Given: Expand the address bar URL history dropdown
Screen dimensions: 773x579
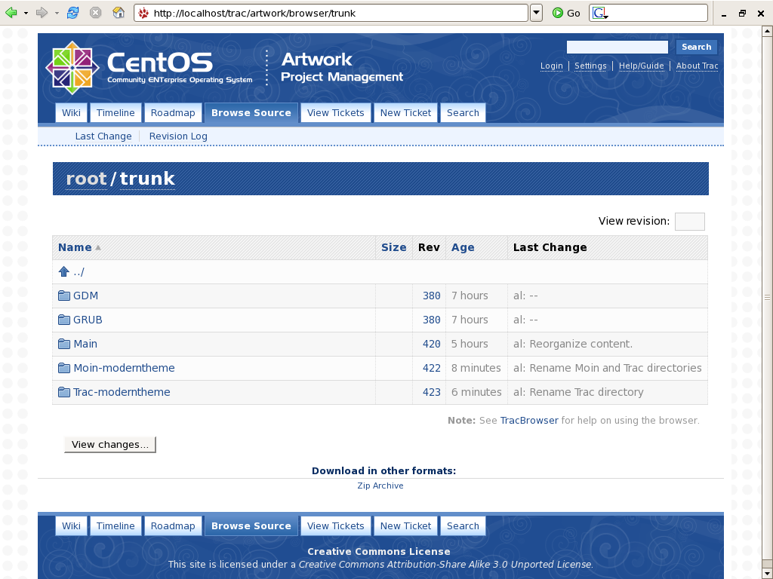Looking at the screenshot, I should (537, 14).
